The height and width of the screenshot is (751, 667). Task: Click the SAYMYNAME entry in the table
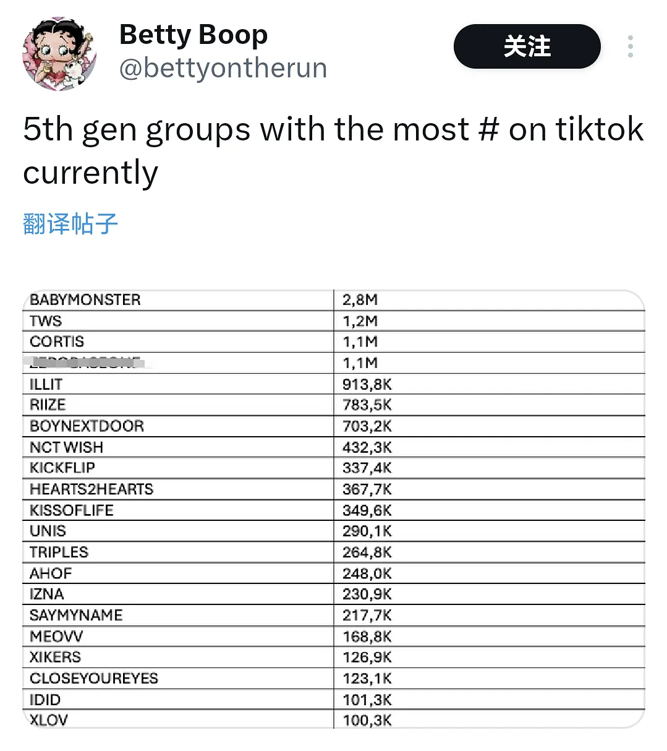76,616
